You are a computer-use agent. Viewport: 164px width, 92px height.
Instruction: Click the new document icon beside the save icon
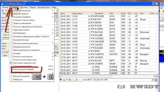point(6,10)
